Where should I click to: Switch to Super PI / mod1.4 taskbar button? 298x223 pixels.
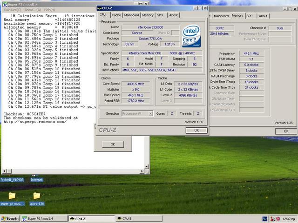coord(41,218)
